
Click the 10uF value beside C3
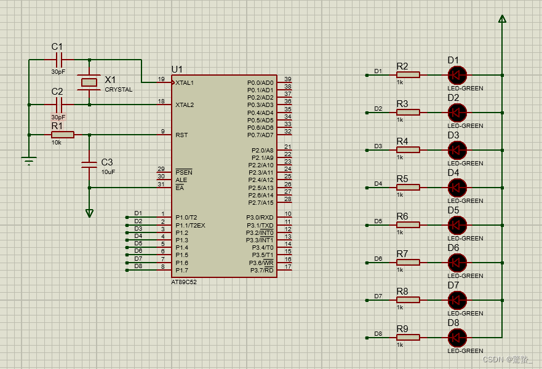click(x=108, y=172)
